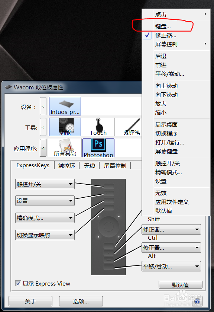
Task: Open the 修正器... dropdown under Shift
Action: 171,229
